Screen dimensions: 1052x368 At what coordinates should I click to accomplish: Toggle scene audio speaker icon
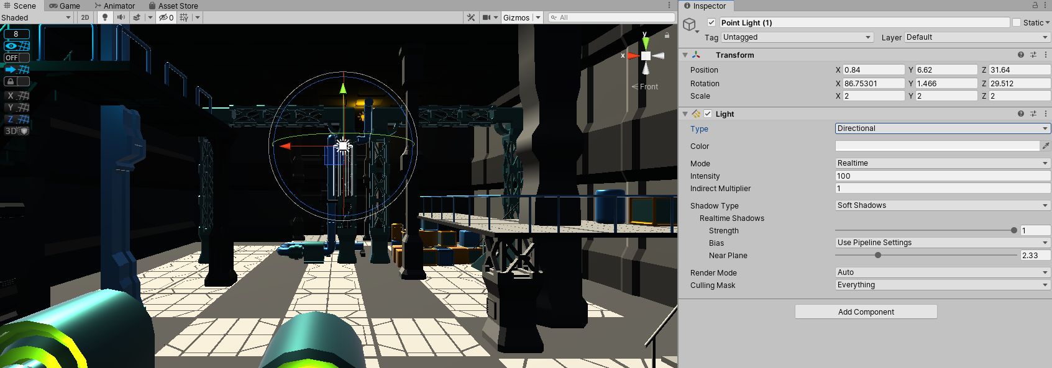[121, 17]
